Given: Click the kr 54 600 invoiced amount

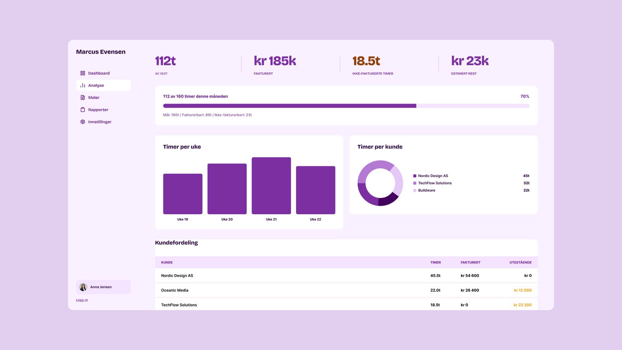Looking at the screenshot, I should click(470, 276).
